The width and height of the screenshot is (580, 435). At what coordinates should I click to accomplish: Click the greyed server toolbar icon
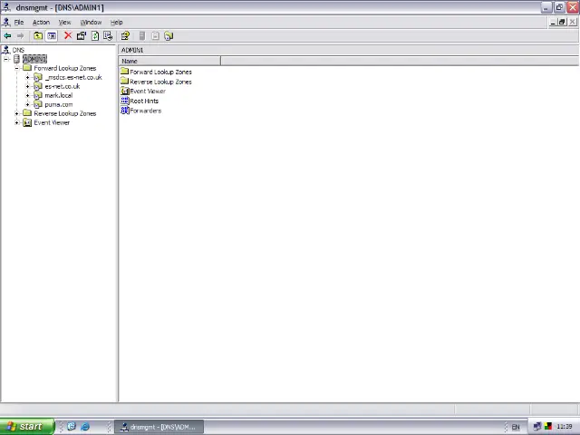pos(142,36)
